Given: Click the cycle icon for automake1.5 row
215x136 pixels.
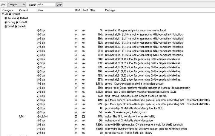Looking at the screenshot, I should pos(38,63).
